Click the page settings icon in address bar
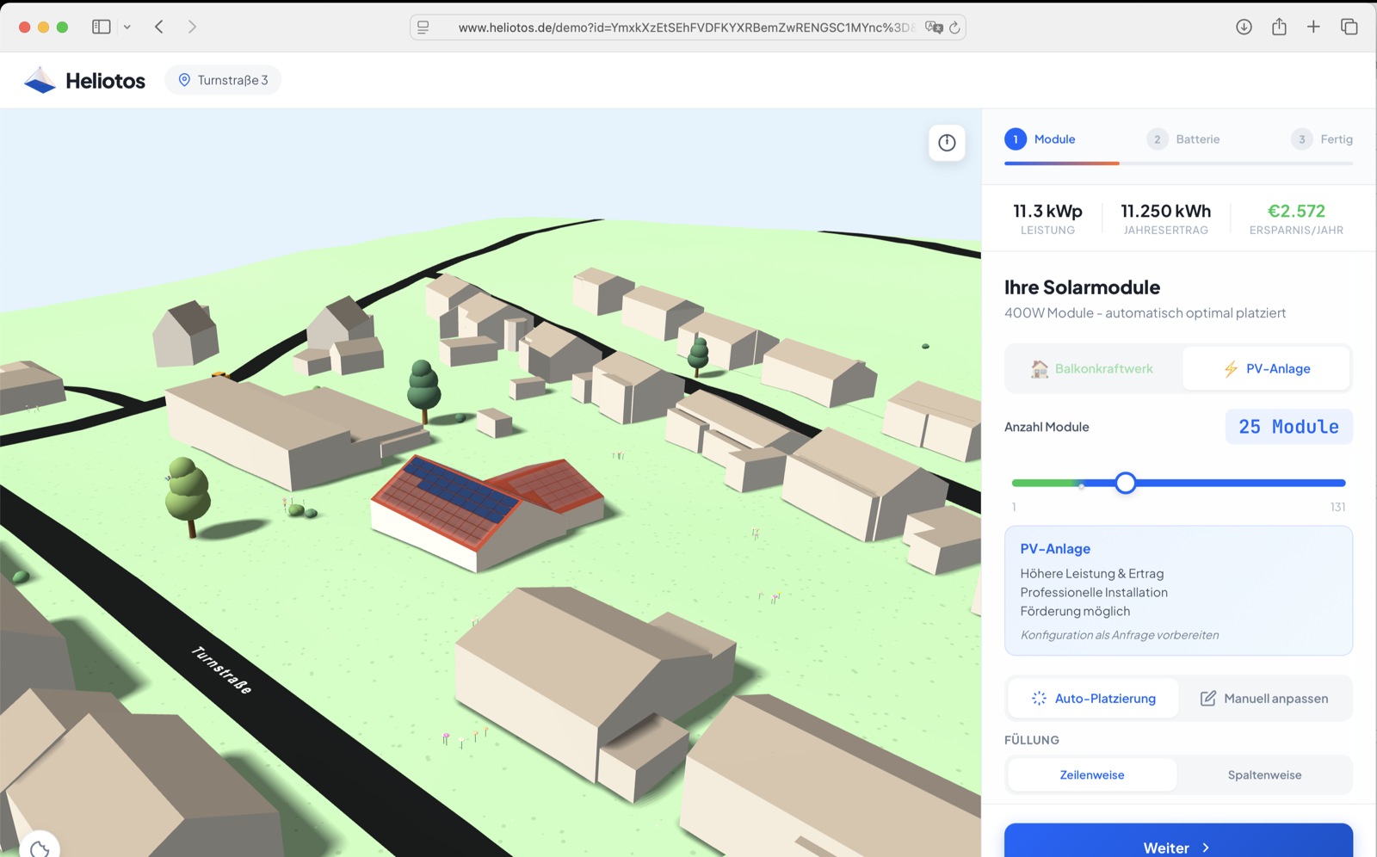1377x857 pixels. (x=423, y=28)
